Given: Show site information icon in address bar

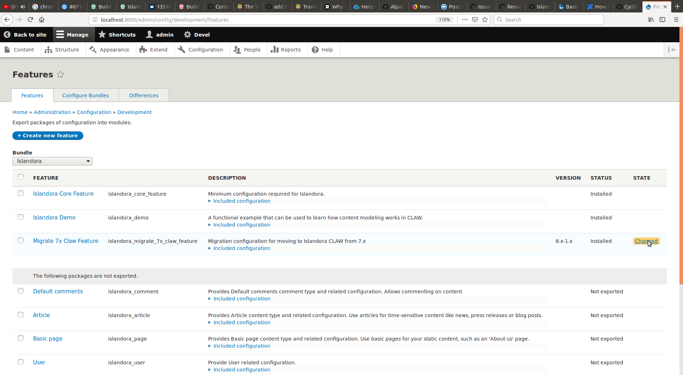Looking at the screenshot, I should click(95, 20).
